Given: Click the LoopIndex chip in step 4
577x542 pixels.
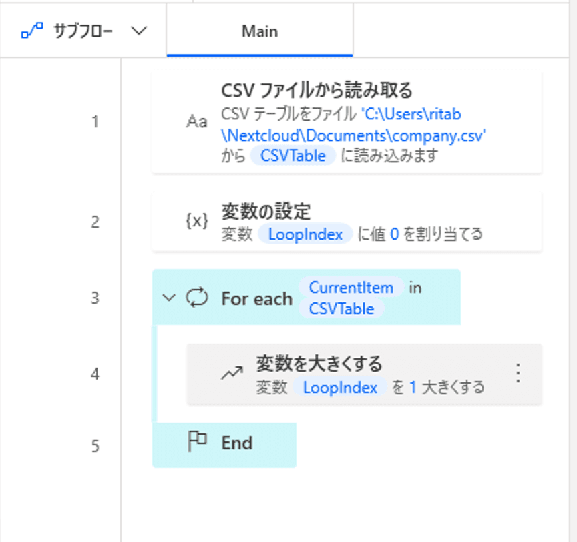Looking at the screenshot, I should [x=340, y=387].
